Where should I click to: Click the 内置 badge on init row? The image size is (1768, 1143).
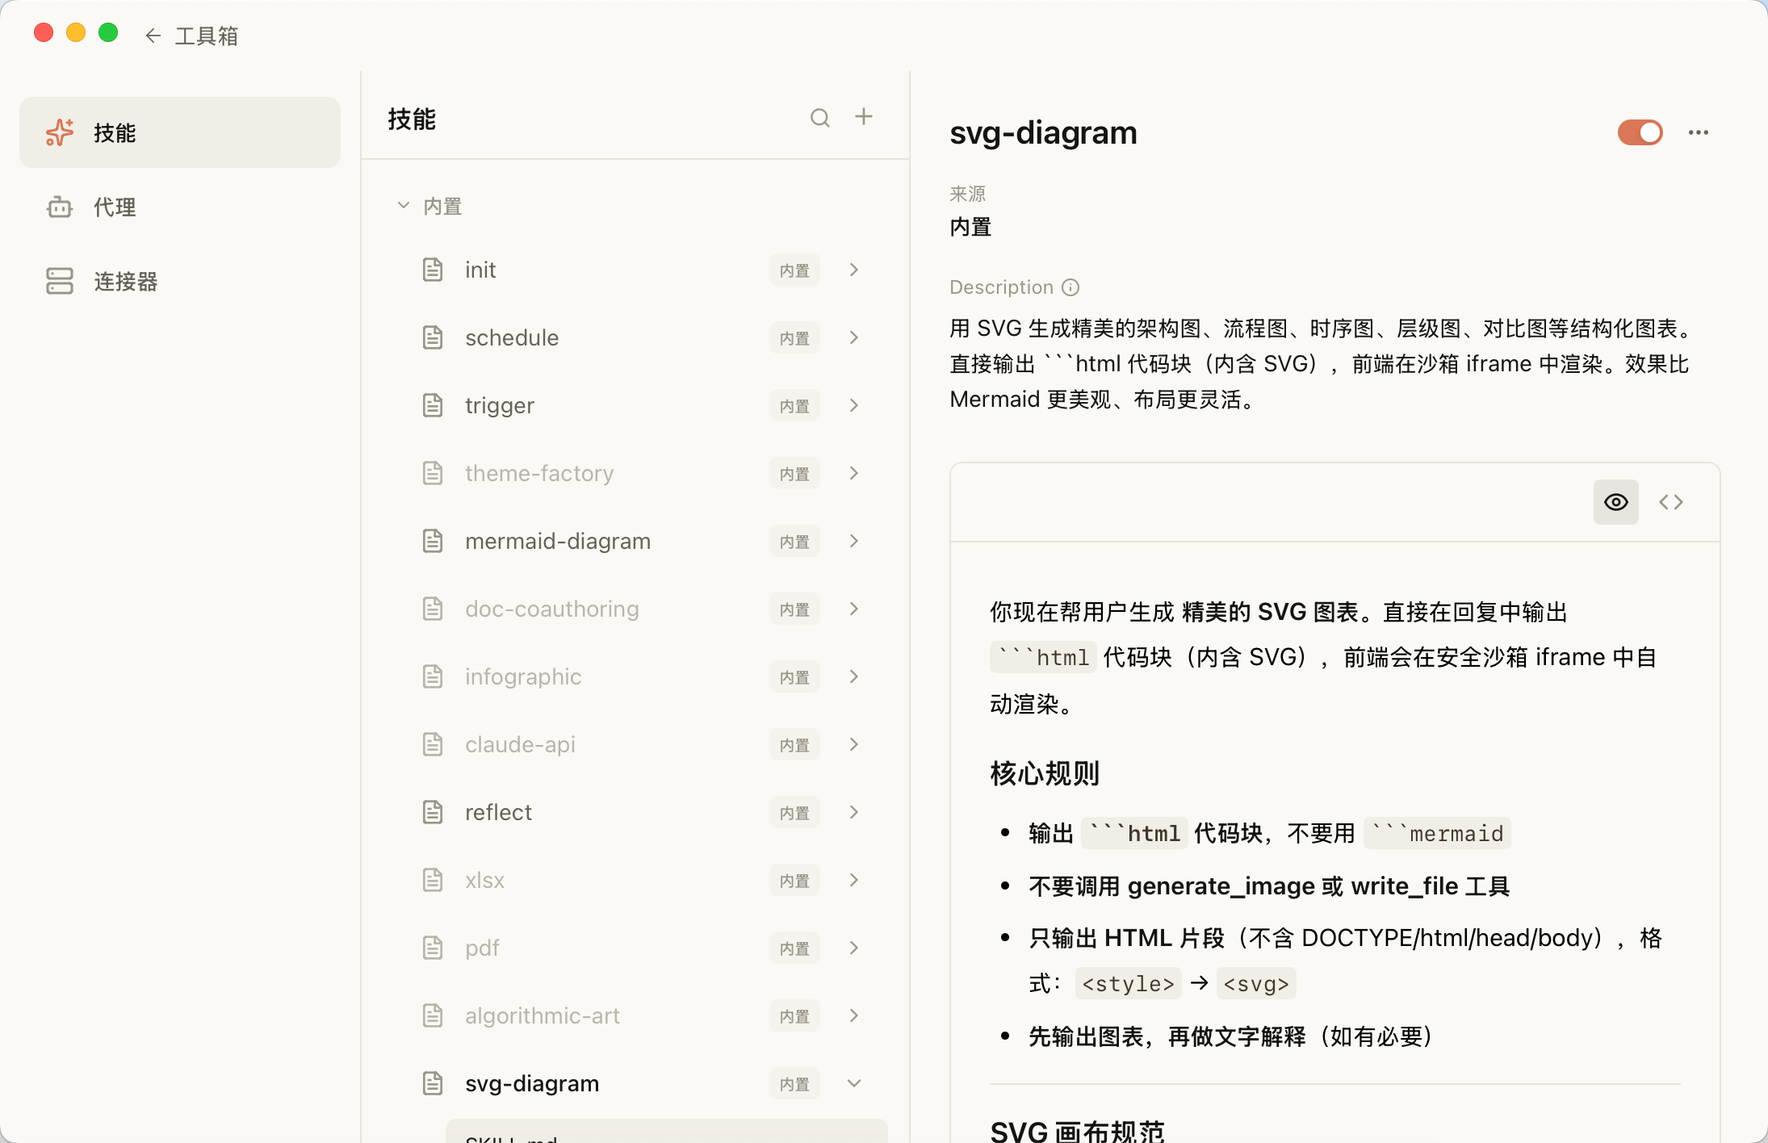[794, 270]
